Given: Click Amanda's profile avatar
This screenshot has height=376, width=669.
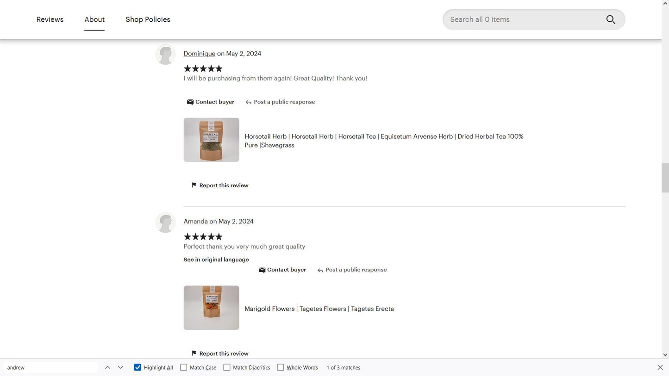Looking at the screenshot, I should pyautogui.click(x=165, y=222).
